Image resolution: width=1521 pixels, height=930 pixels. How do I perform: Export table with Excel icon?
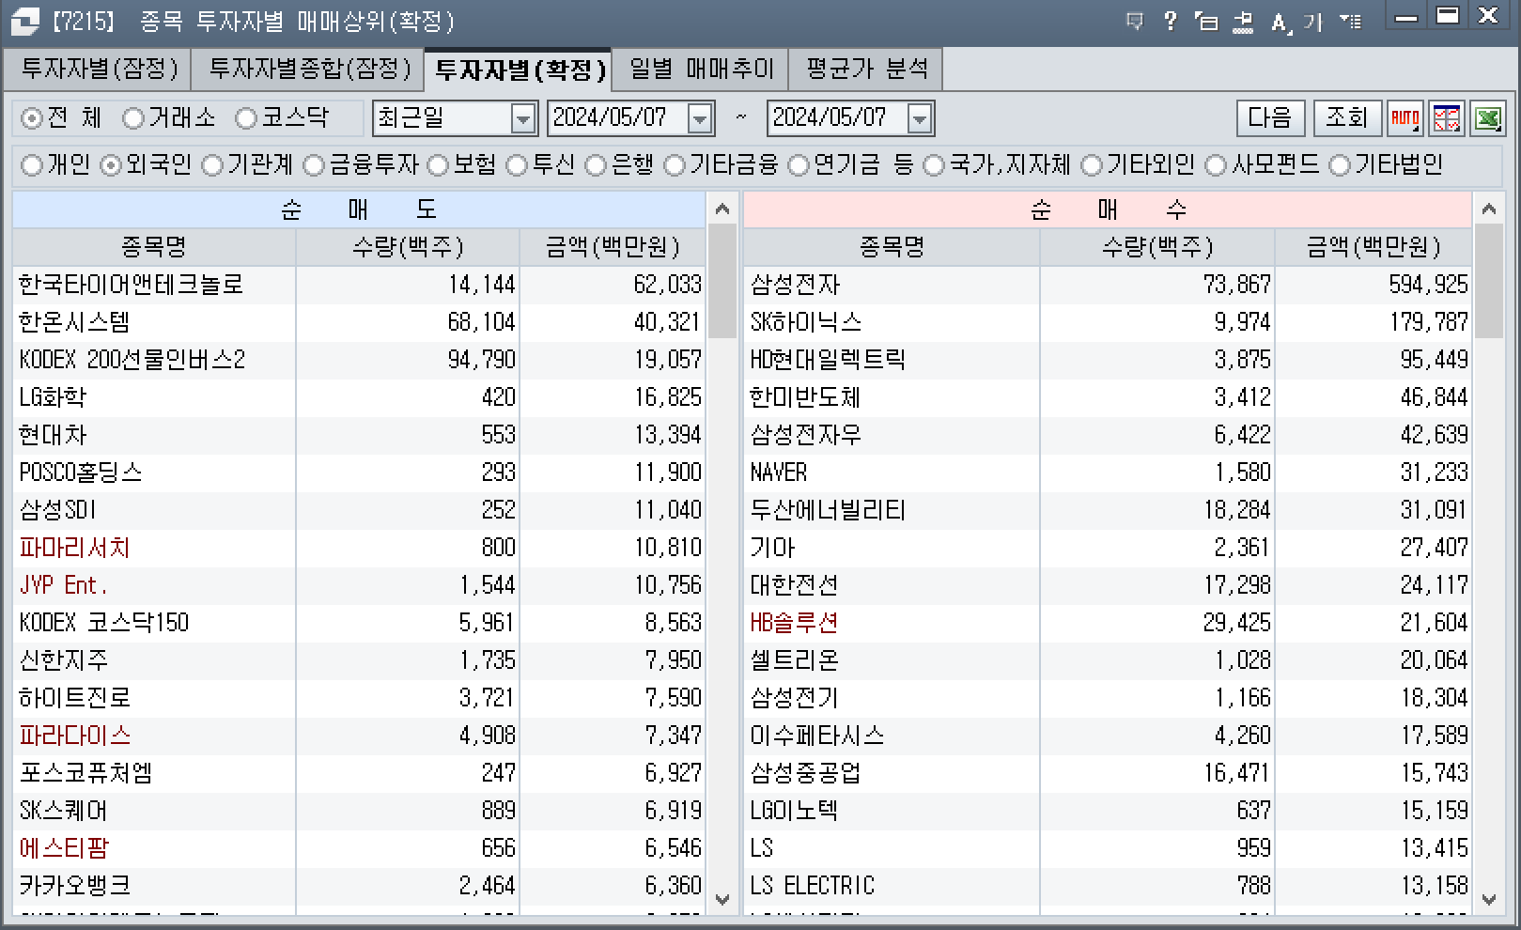point(1487,118)
